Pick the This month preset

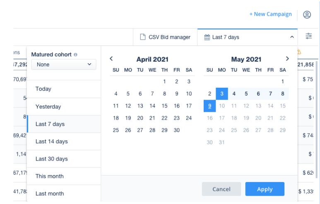click(50, 176)
